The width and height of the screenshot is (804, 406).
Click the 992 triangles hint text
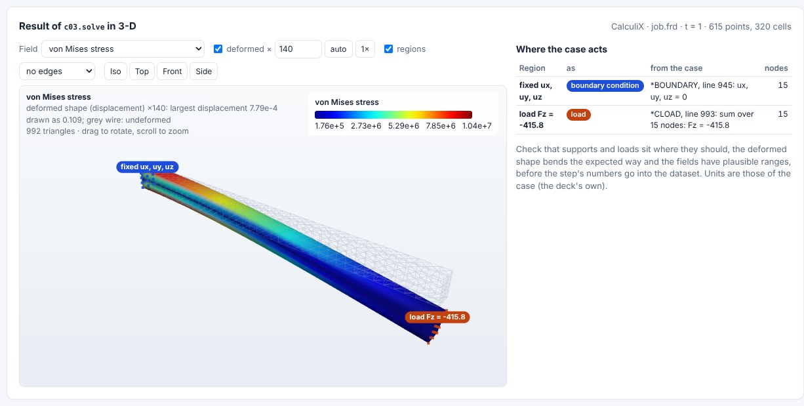pos(108,131)
